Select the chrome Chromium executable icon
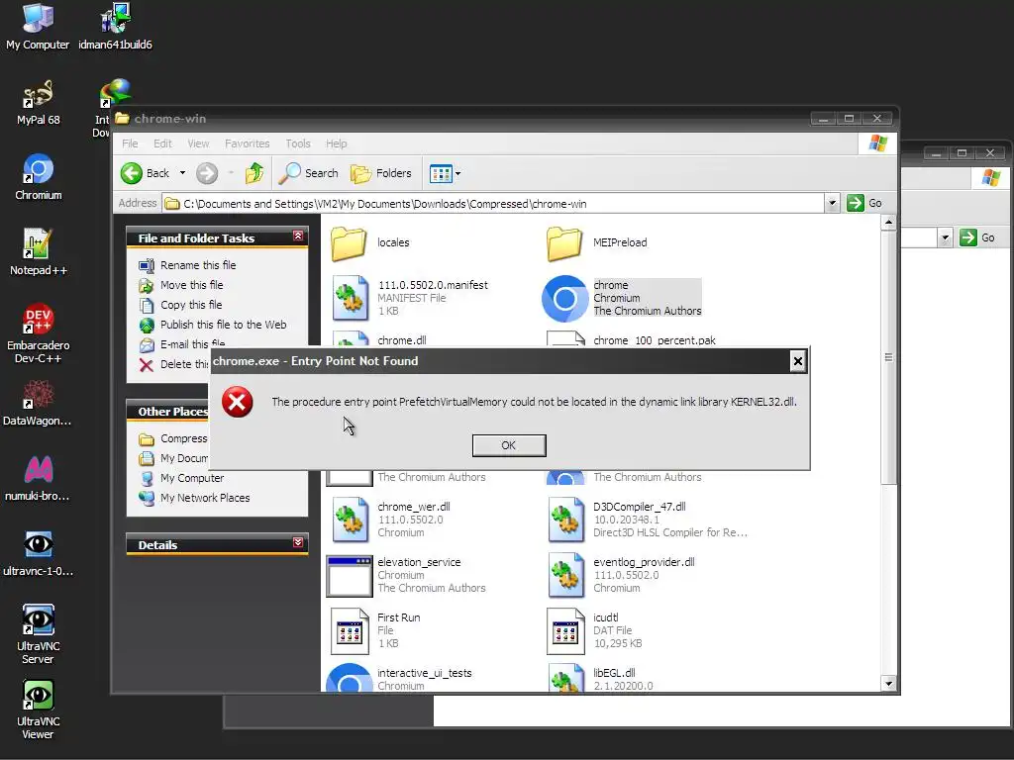Screen dimensions: 1014x760 (x=565, y=299)
